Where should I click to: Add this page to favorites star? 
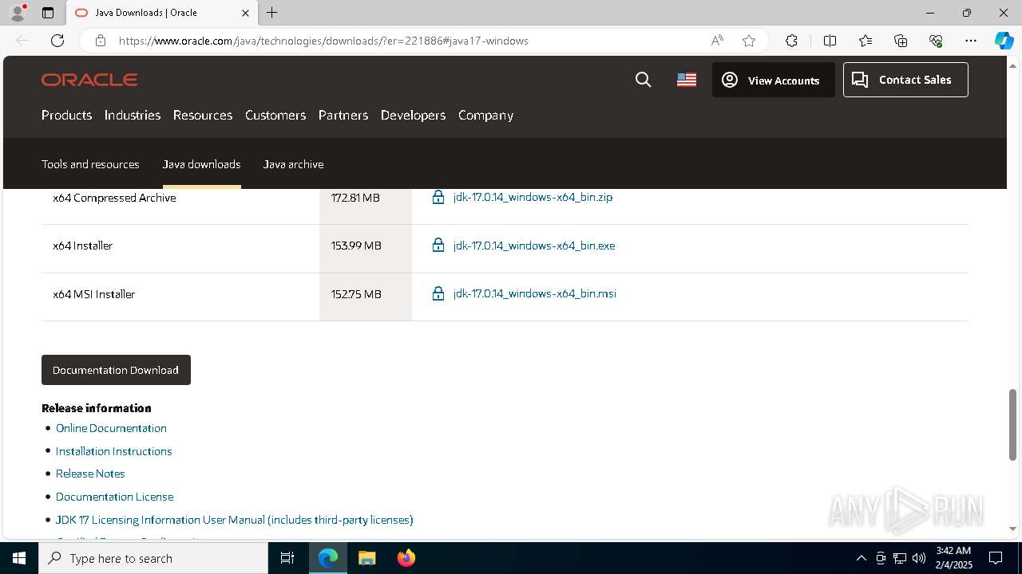pos(749,41)
